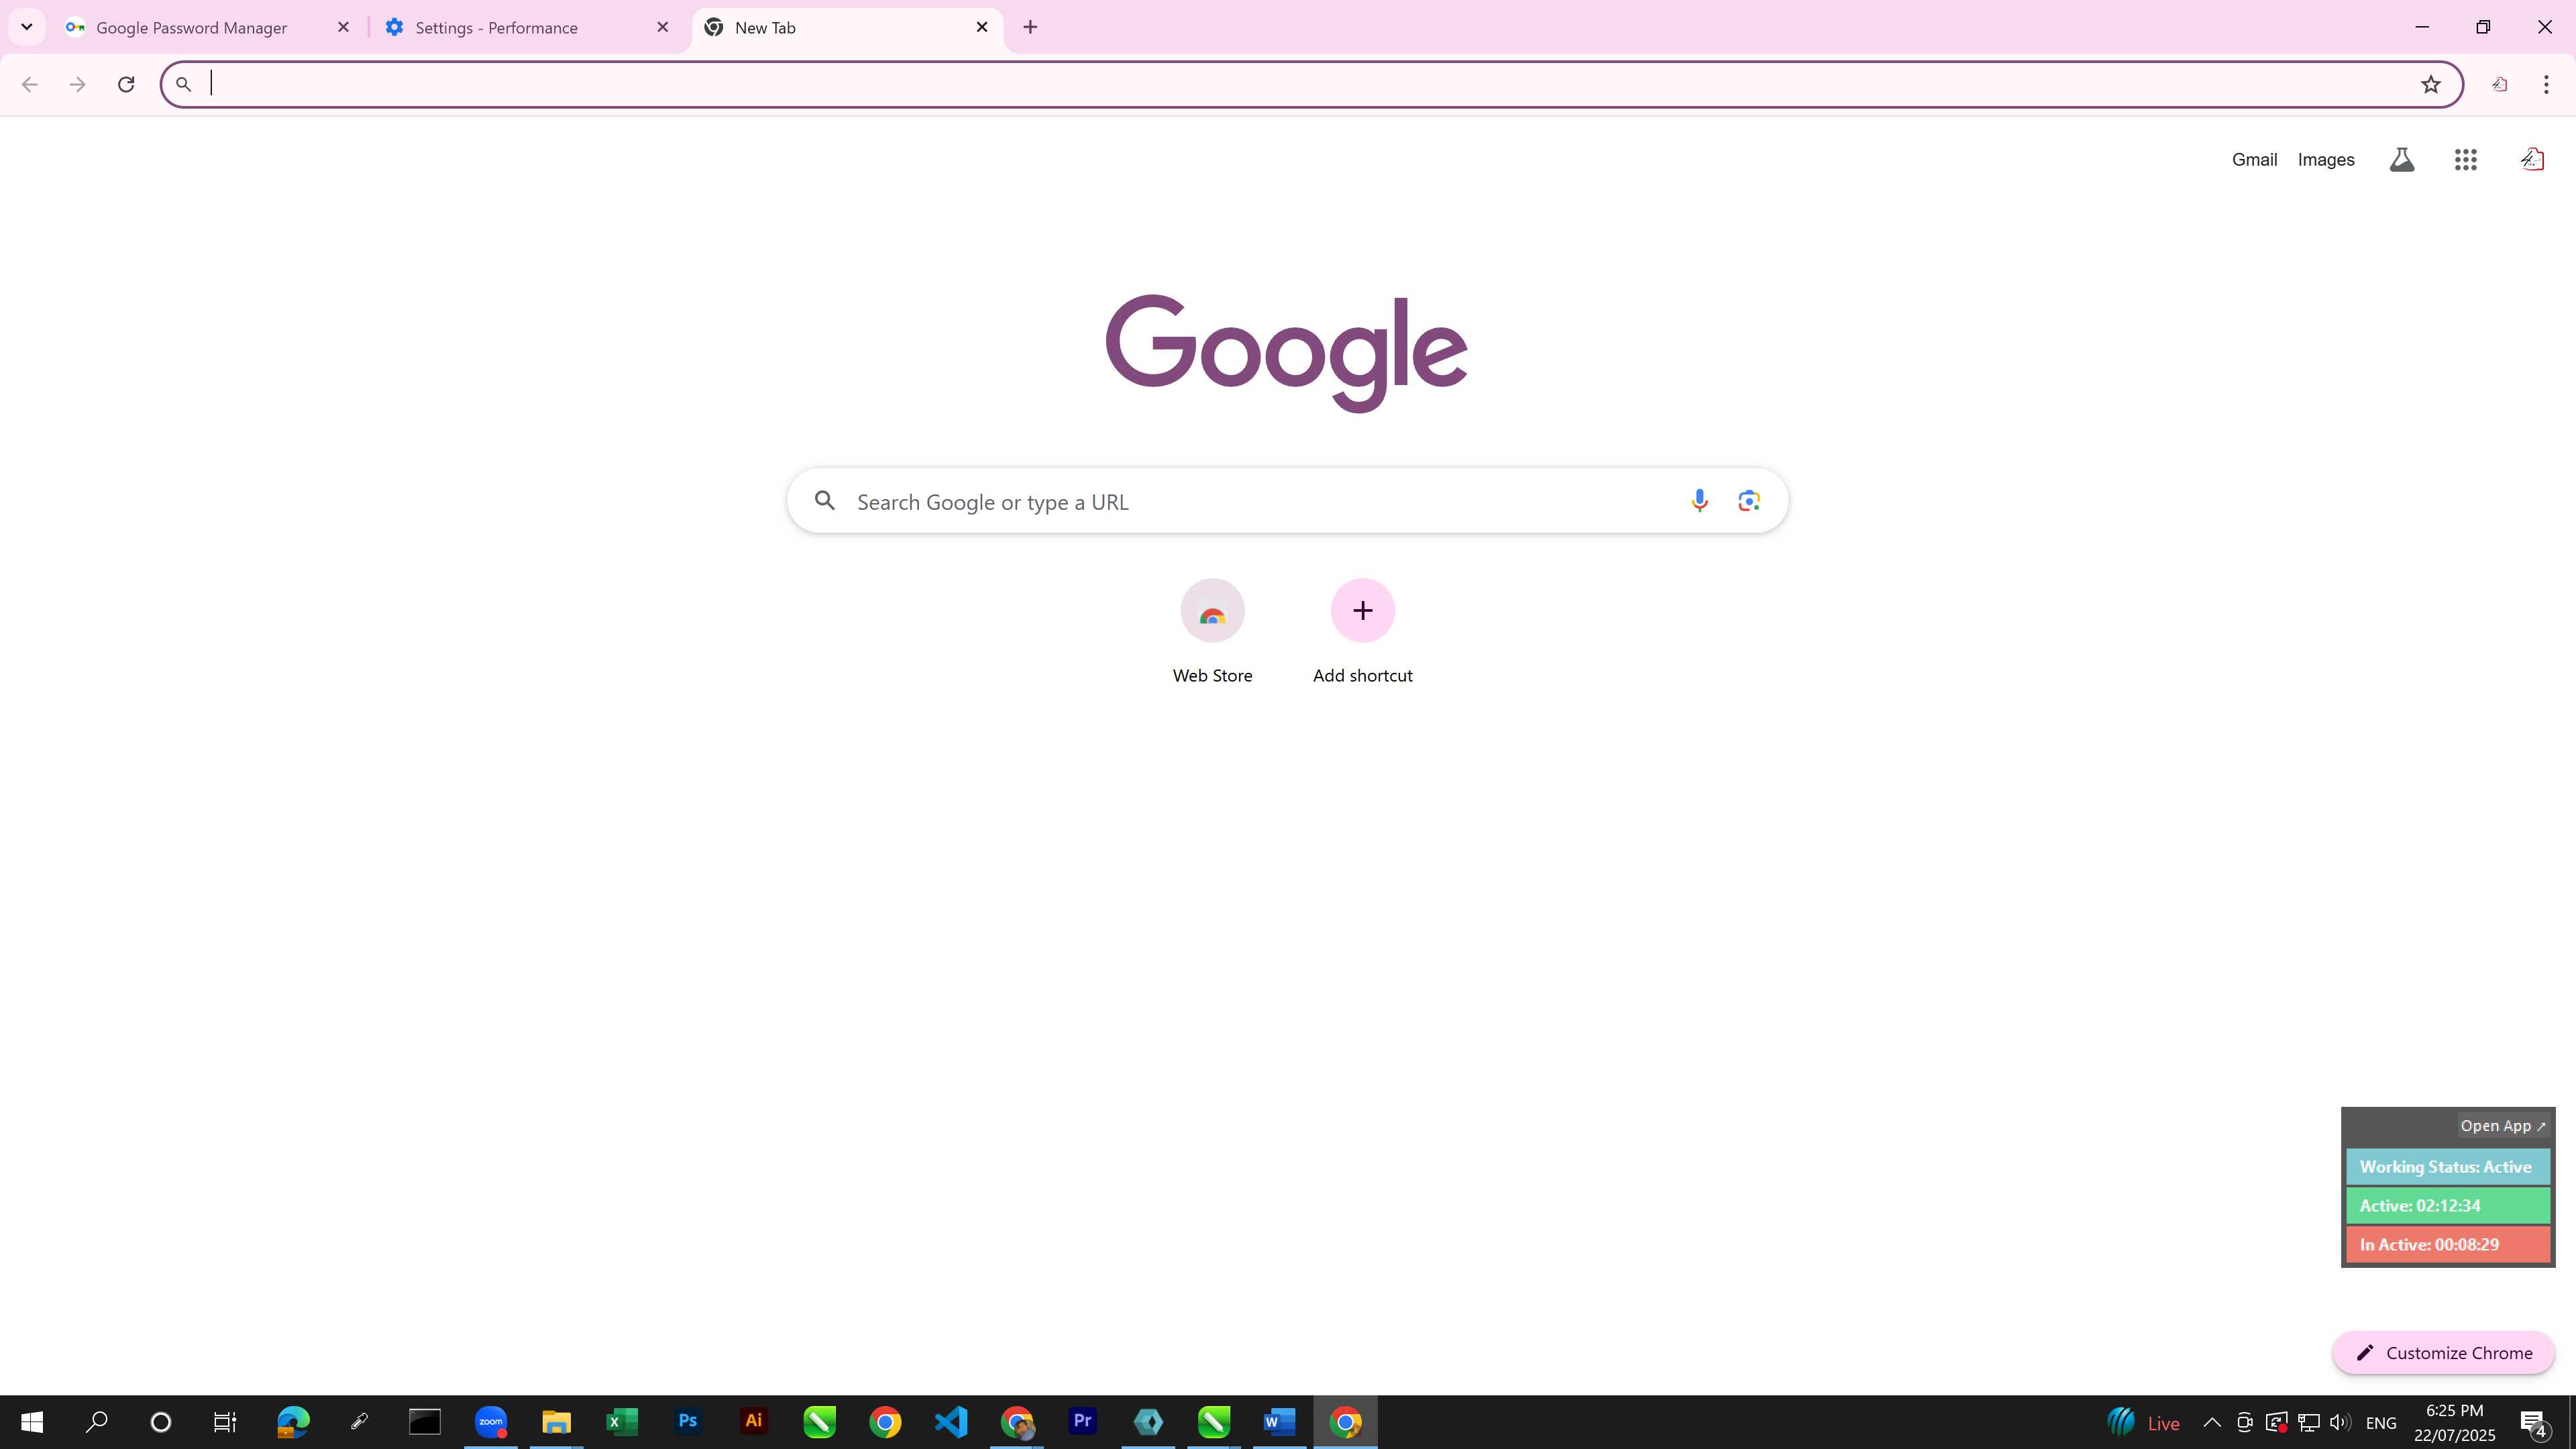Click the browser Forward arrow
The width and height of the screenshot is (2576, 1449).
[77, 84]
